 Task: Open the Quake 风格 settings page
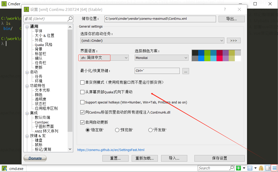point(44,45)
